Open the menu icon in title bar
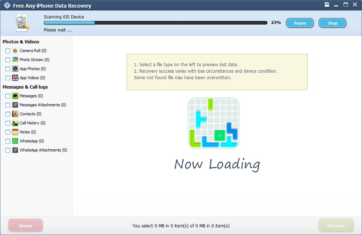 (327, 5)
